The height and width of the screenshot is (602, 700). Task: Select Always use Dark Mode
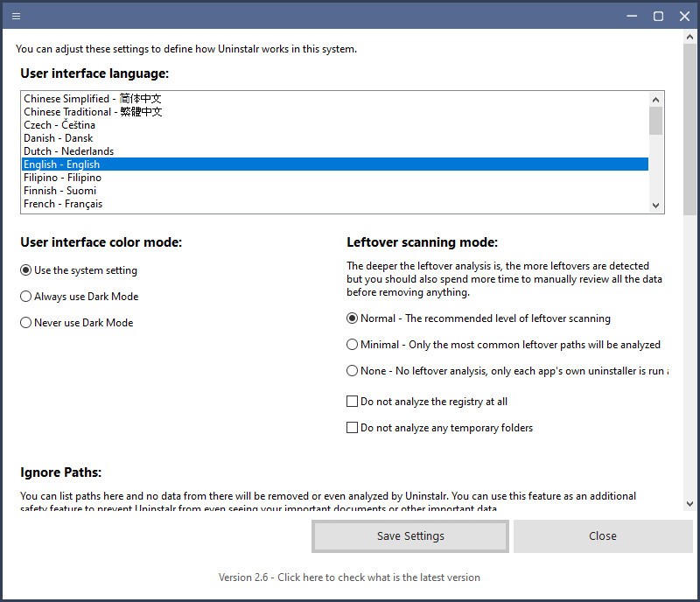(x=80, y=297)
